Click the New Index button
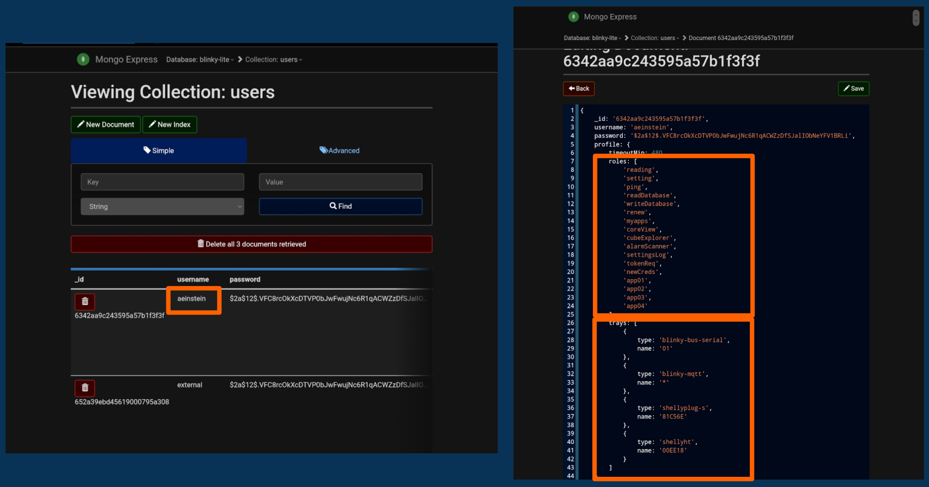 pyautogui.click(x=170, y=124)
